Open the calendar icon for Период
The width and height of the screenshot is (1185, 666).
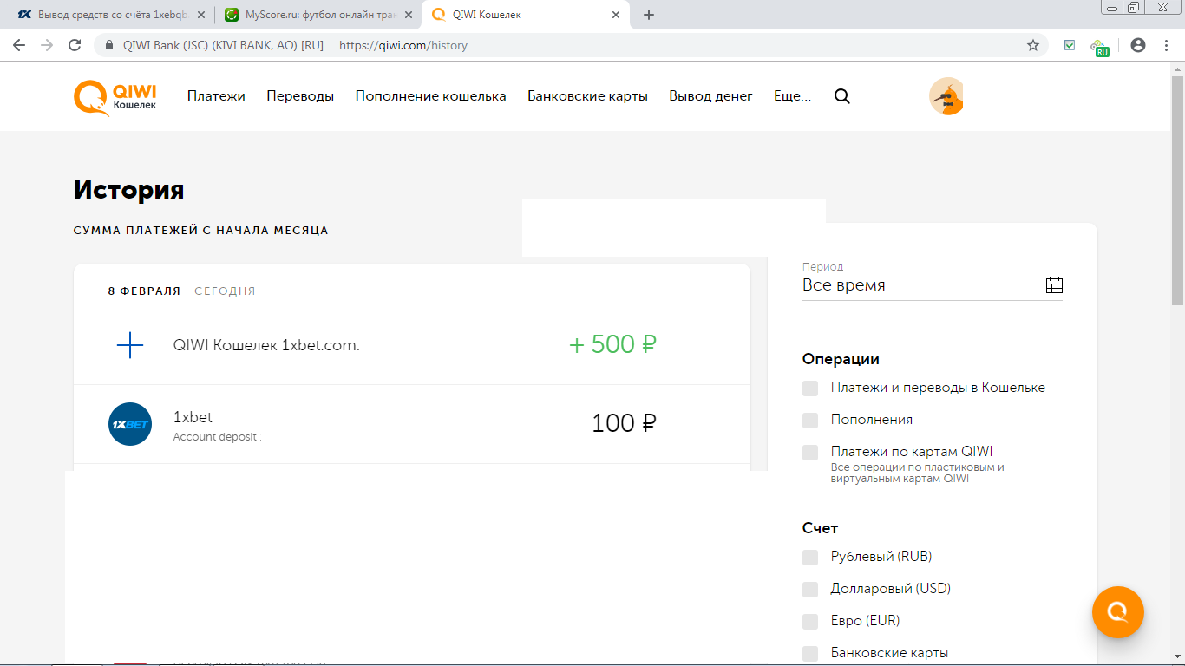pyautogui.click(x=1054, y=285)
